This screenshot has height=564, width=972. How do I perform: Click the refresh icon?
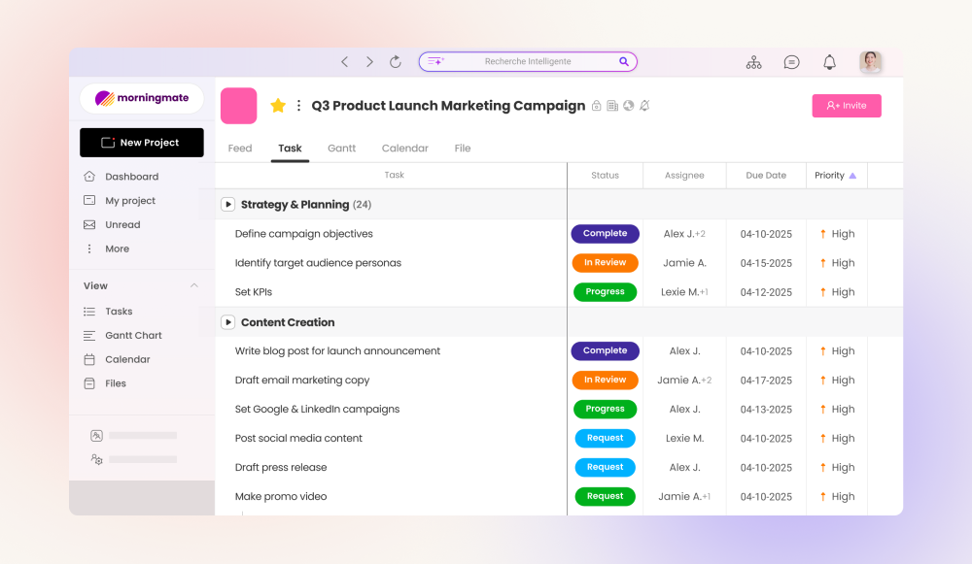point(396,61)
